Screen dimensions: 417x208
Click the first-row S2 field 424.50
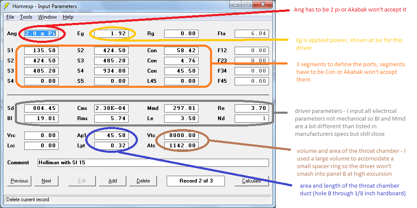click(112, 51)
